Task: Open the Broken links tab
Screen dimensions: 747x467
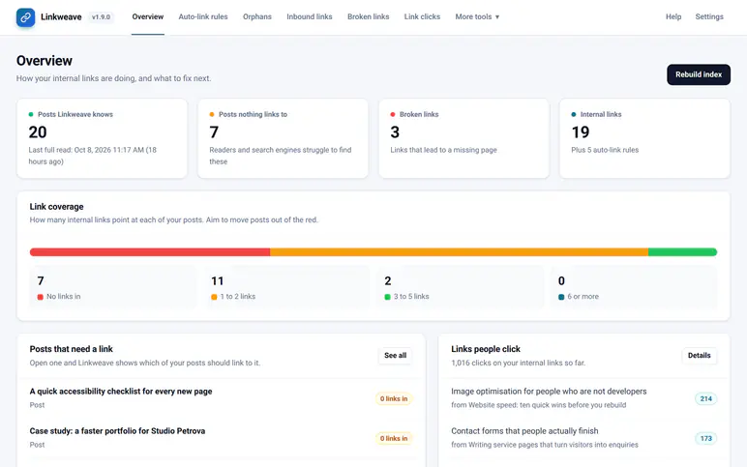Action: click(x=369, y=16)
